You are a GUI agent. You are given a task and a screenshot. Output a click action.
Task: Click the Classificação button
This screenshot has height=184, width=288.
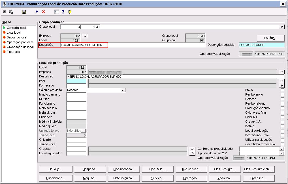click(x=124, y=169)
